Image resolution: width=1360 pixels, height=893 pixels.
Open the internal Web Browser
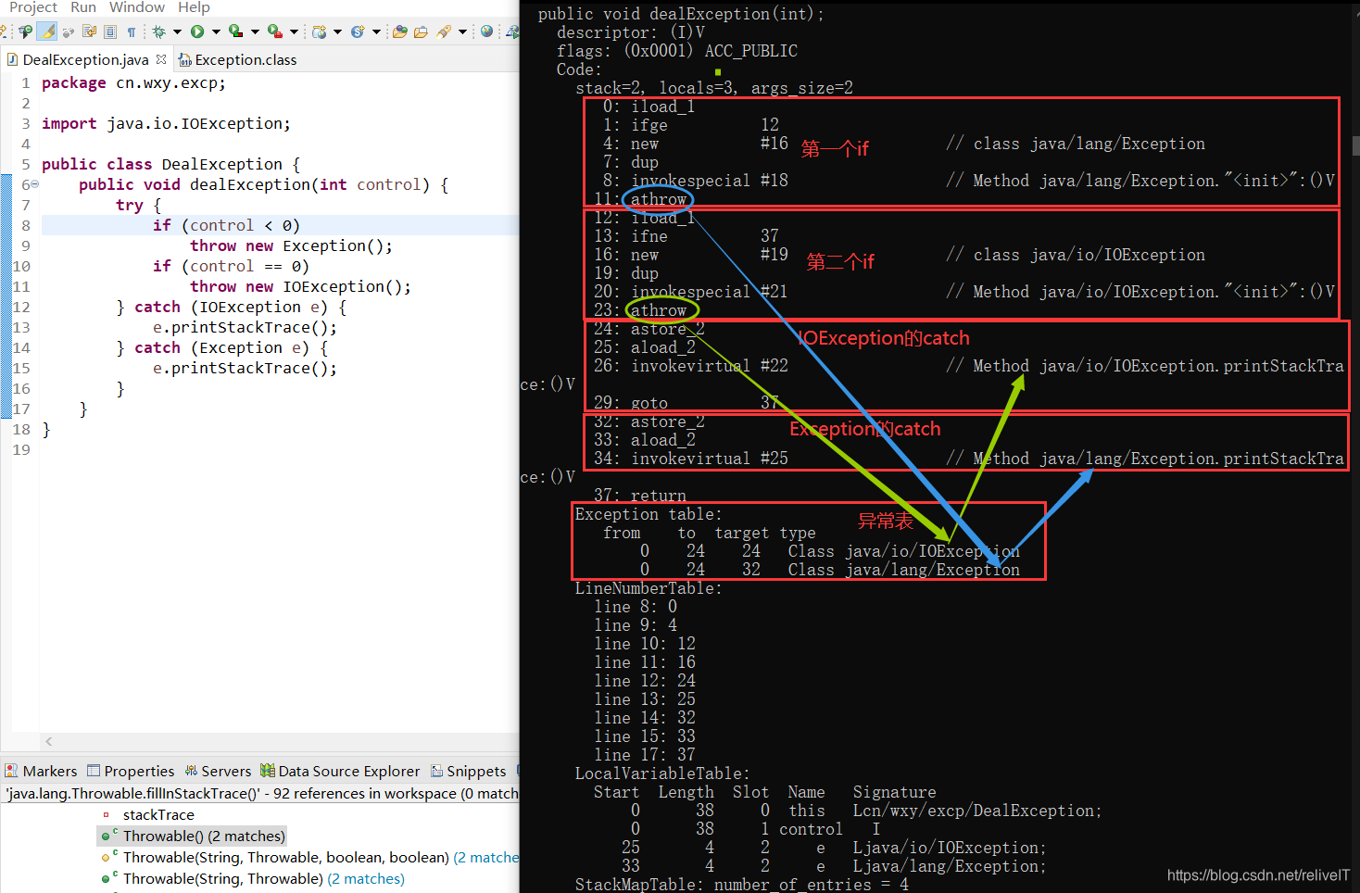(x=486, y=31)
